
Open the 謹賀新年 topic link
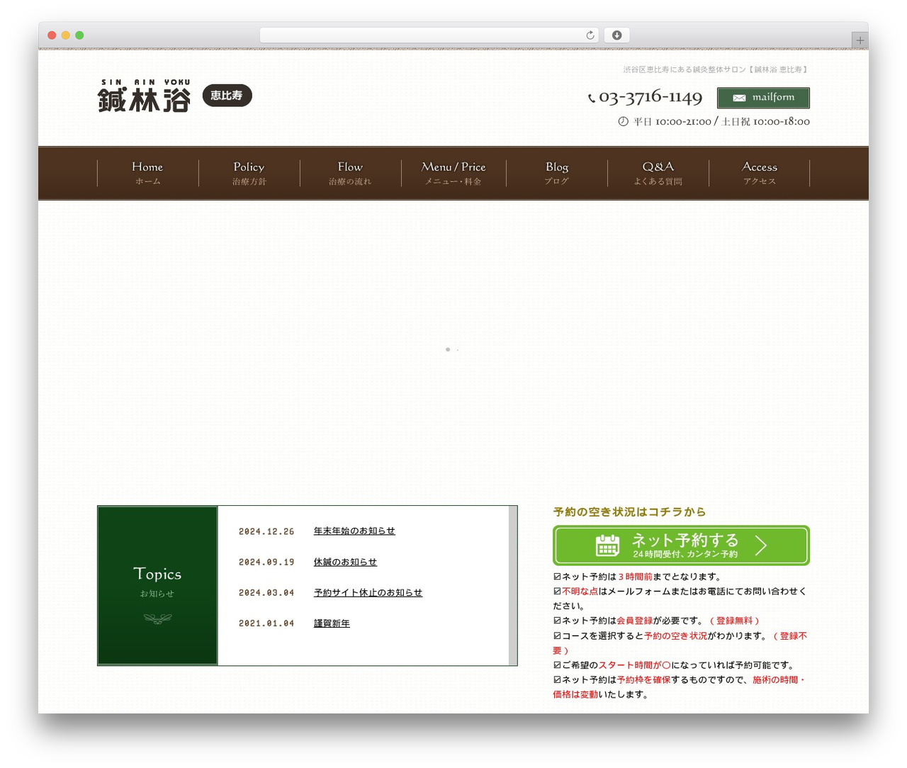click(x=332, y=623)
